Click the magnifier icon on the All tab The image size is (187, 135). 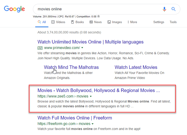pos(39,22)
